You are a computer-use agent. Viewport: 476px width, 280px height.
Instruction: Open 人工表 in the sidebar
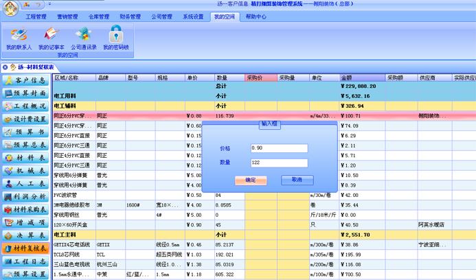pyautogui.click(x=25, y=183)
